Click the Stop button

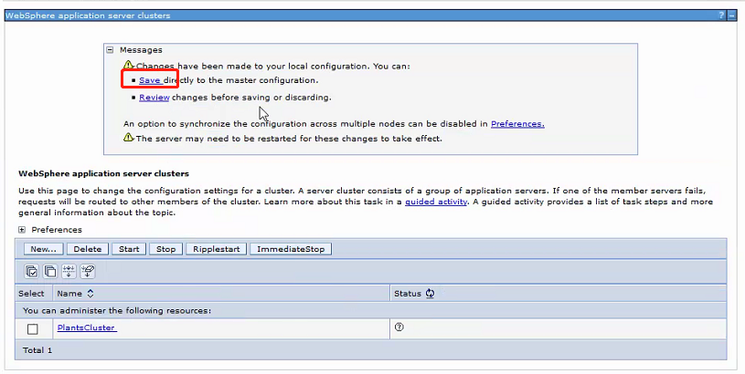(165, 249)
